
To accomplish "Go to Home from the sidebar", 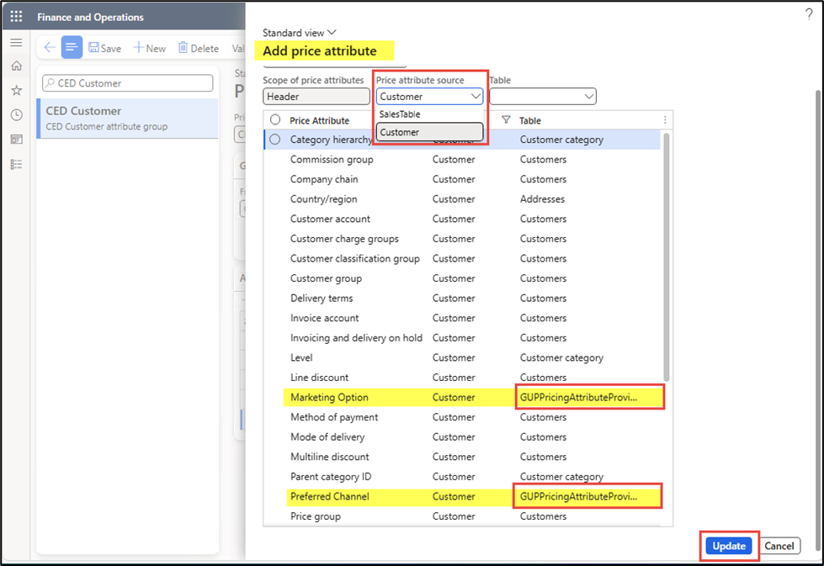I will [x=16, y=66].
